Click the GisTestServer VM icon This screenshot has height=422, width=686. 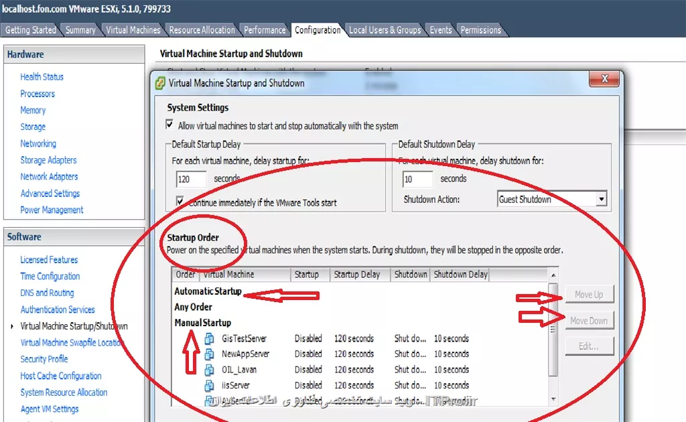click(x=210, y=338)
